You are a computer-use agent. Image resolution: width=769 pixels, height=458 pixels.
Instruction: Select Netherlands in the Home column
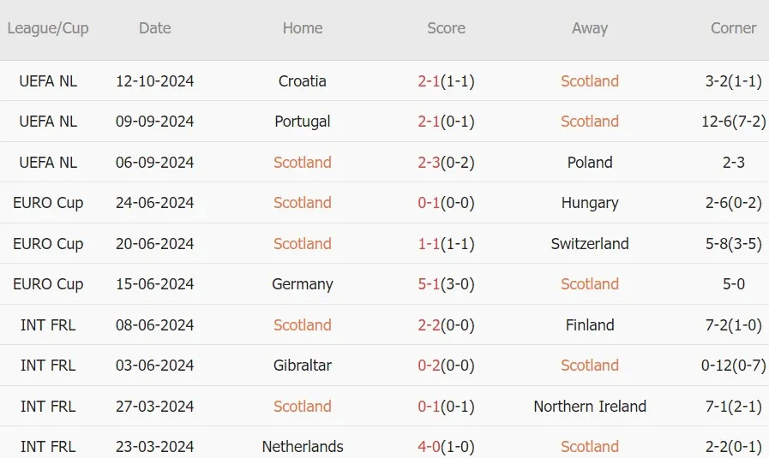[302, 446]
